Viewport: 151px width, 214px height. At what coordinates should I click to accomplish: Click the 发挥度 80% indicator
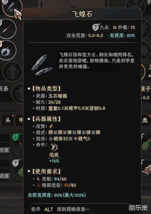click(121, 35)
